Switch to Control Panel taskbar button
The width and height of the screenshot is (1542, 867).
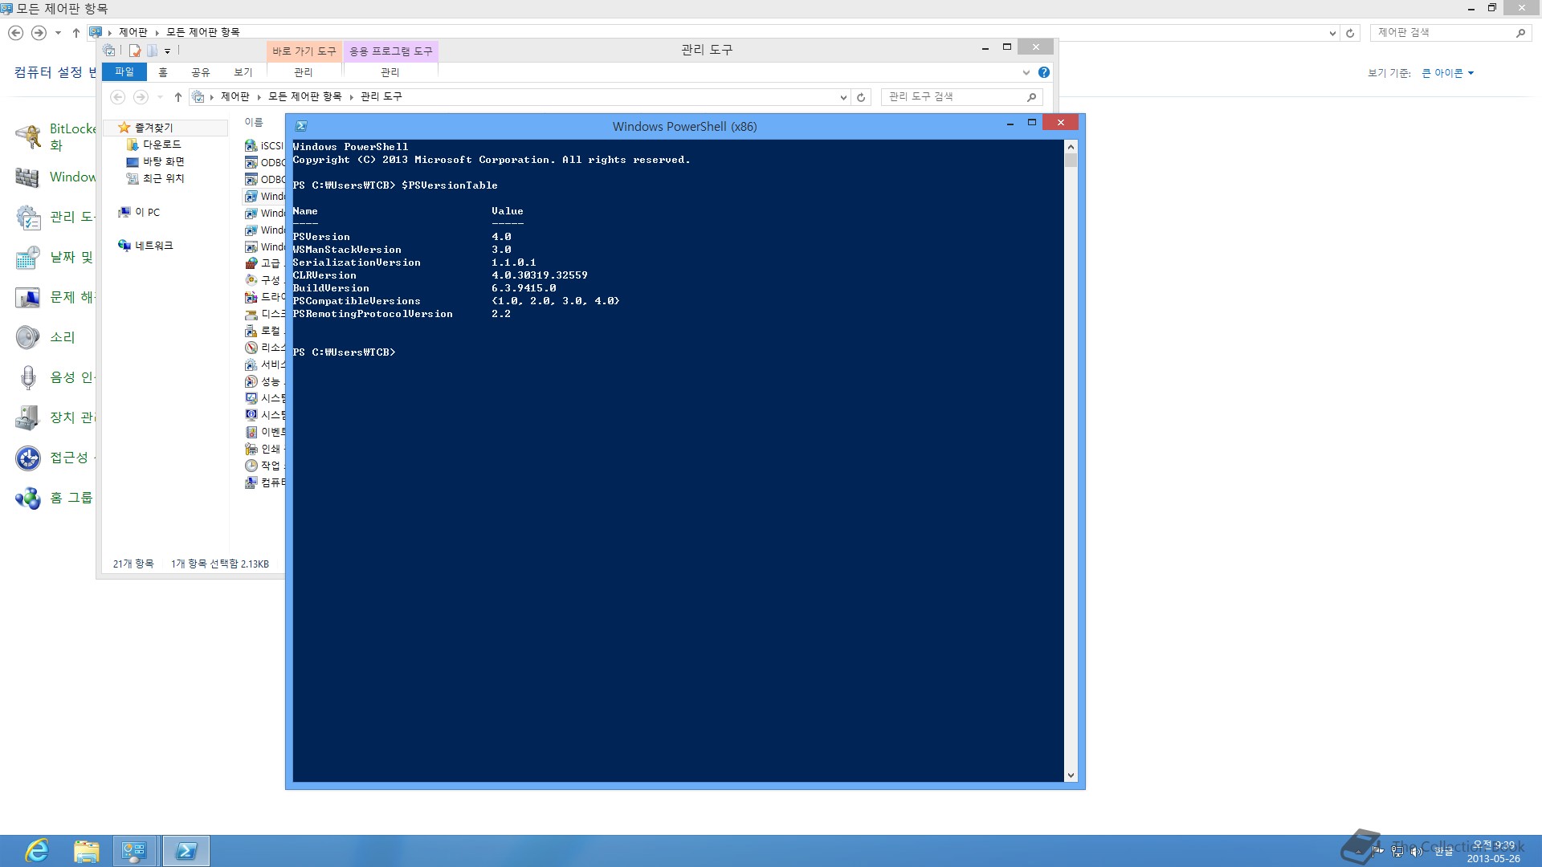click(134, 851)
